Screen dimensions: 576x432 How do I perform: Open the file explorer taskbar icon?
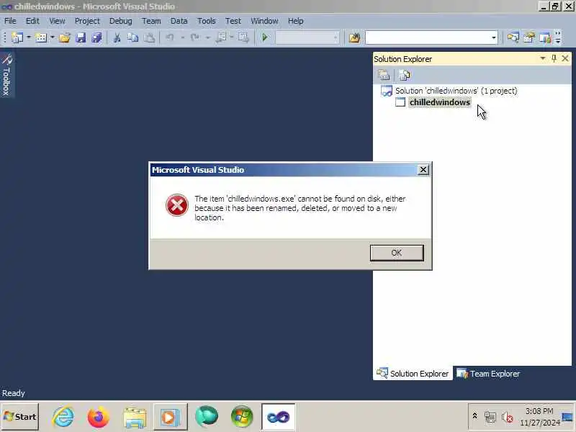135,418
